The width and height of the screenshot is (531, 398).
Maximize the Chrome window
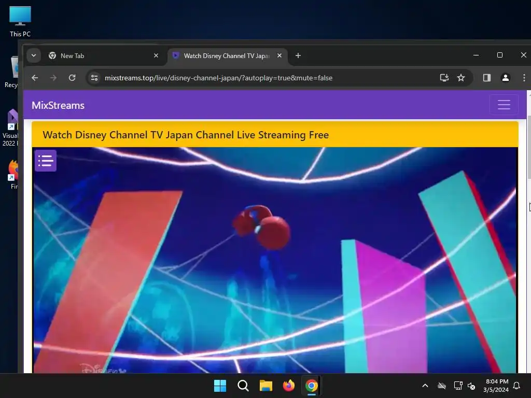click(x=500, y=55)
